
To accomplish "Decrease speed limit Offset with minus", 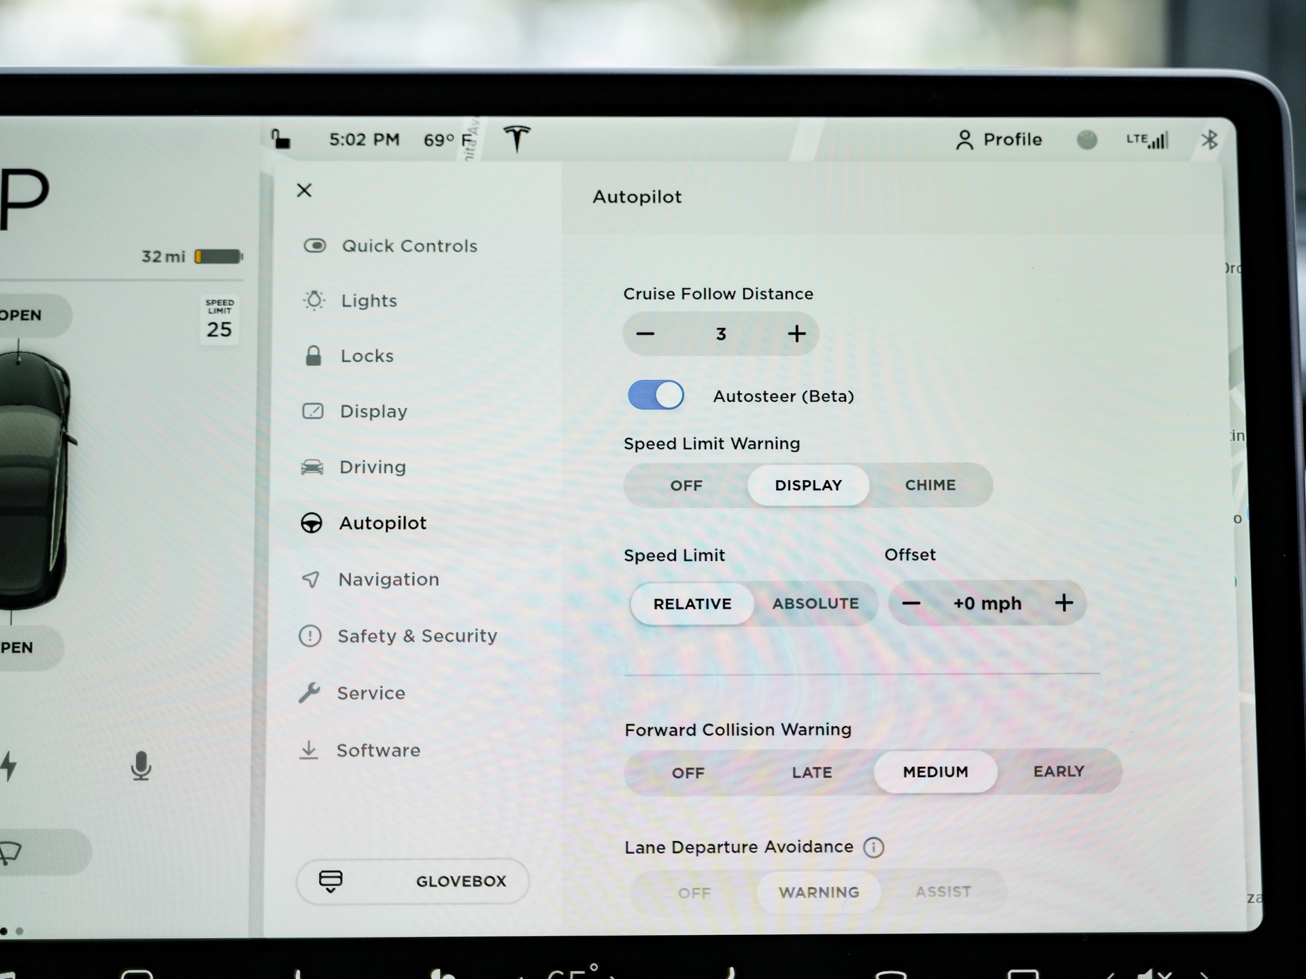I will click(x=911, y=603).
